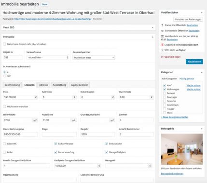
Task: Click the Yoast readability icon next to Lesbarkeit
Action: point(162,45)
